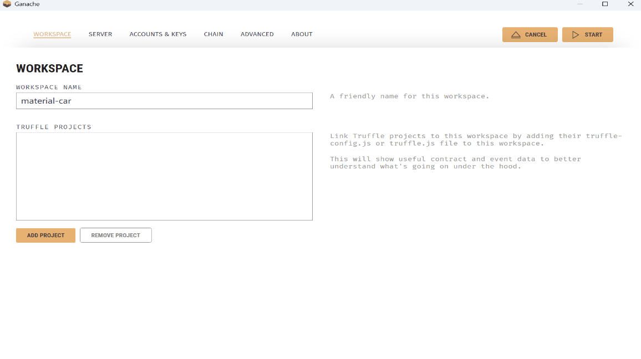Click 'This will show useful contract' text

coord(455,162)
